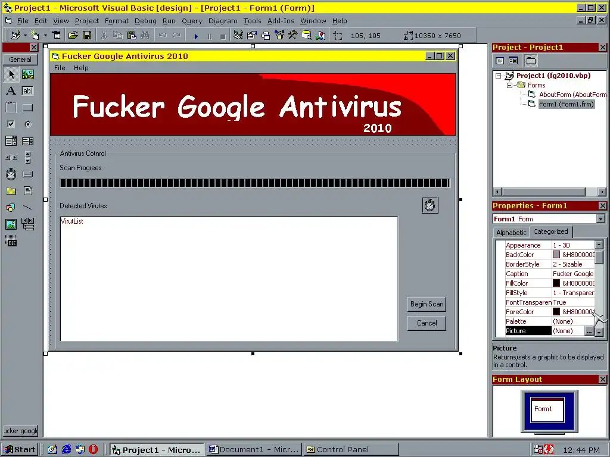Image resolution: width=610 pixels, height=457 pixels.
Task: Select the VScrollBar control tool
Action: 27,157
